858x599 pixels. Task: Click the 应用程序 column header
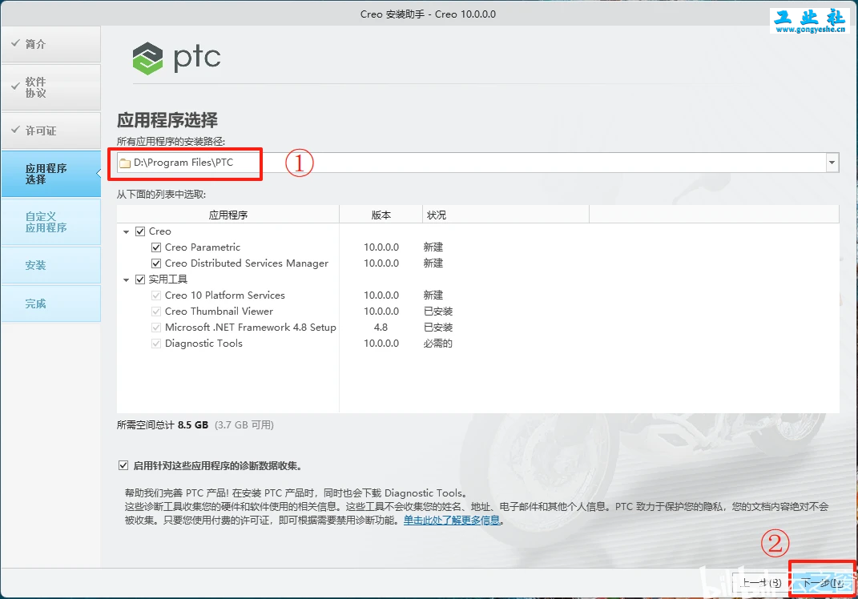point(228,215)
